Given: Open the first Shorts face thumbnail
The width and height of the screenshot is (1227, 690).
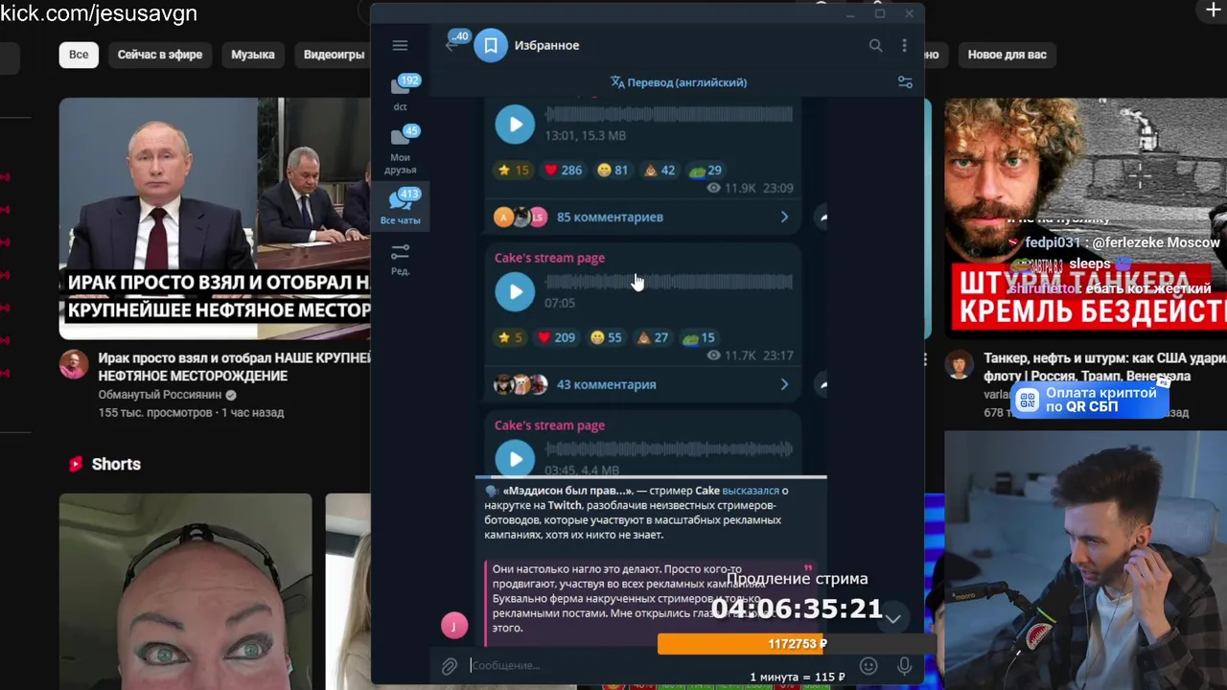Looking at the screenshot, I should 186,591.
